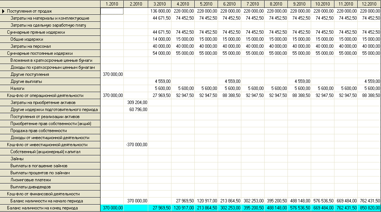Select the 9.2010 column header
381x212 pixels.
click(x=299, y=4)
